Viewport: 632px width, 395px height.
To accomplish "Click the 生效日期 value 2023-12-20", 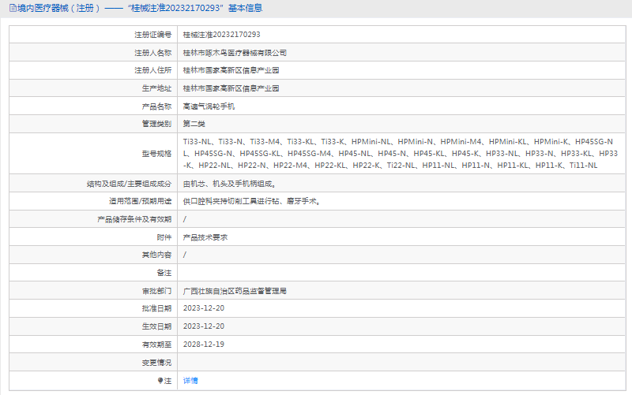I will click(204, 326).
